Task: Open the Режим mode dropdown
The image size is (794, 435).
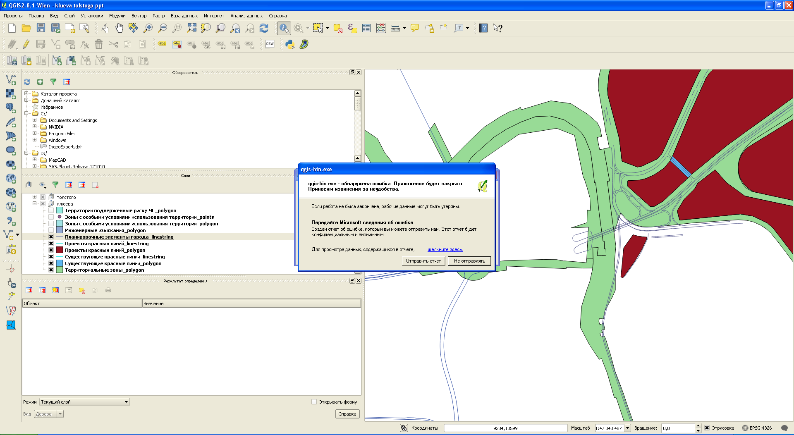Action: tap(126, 402)
